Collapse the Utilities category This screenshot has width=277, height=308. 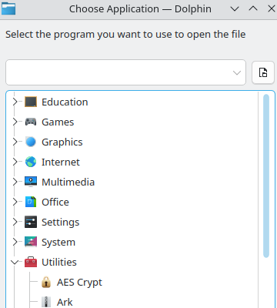click(x=15, y=262)
